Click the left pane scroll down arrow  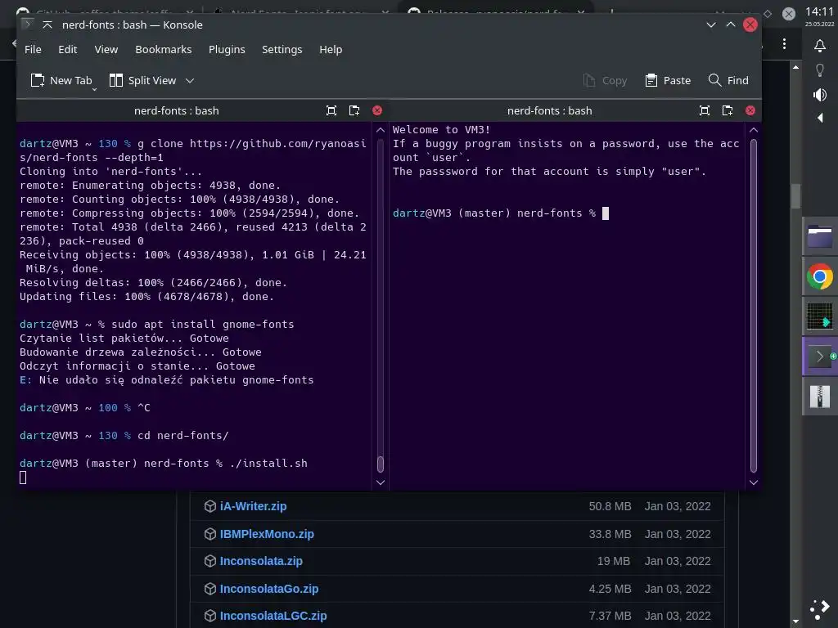tap(380, 482)
